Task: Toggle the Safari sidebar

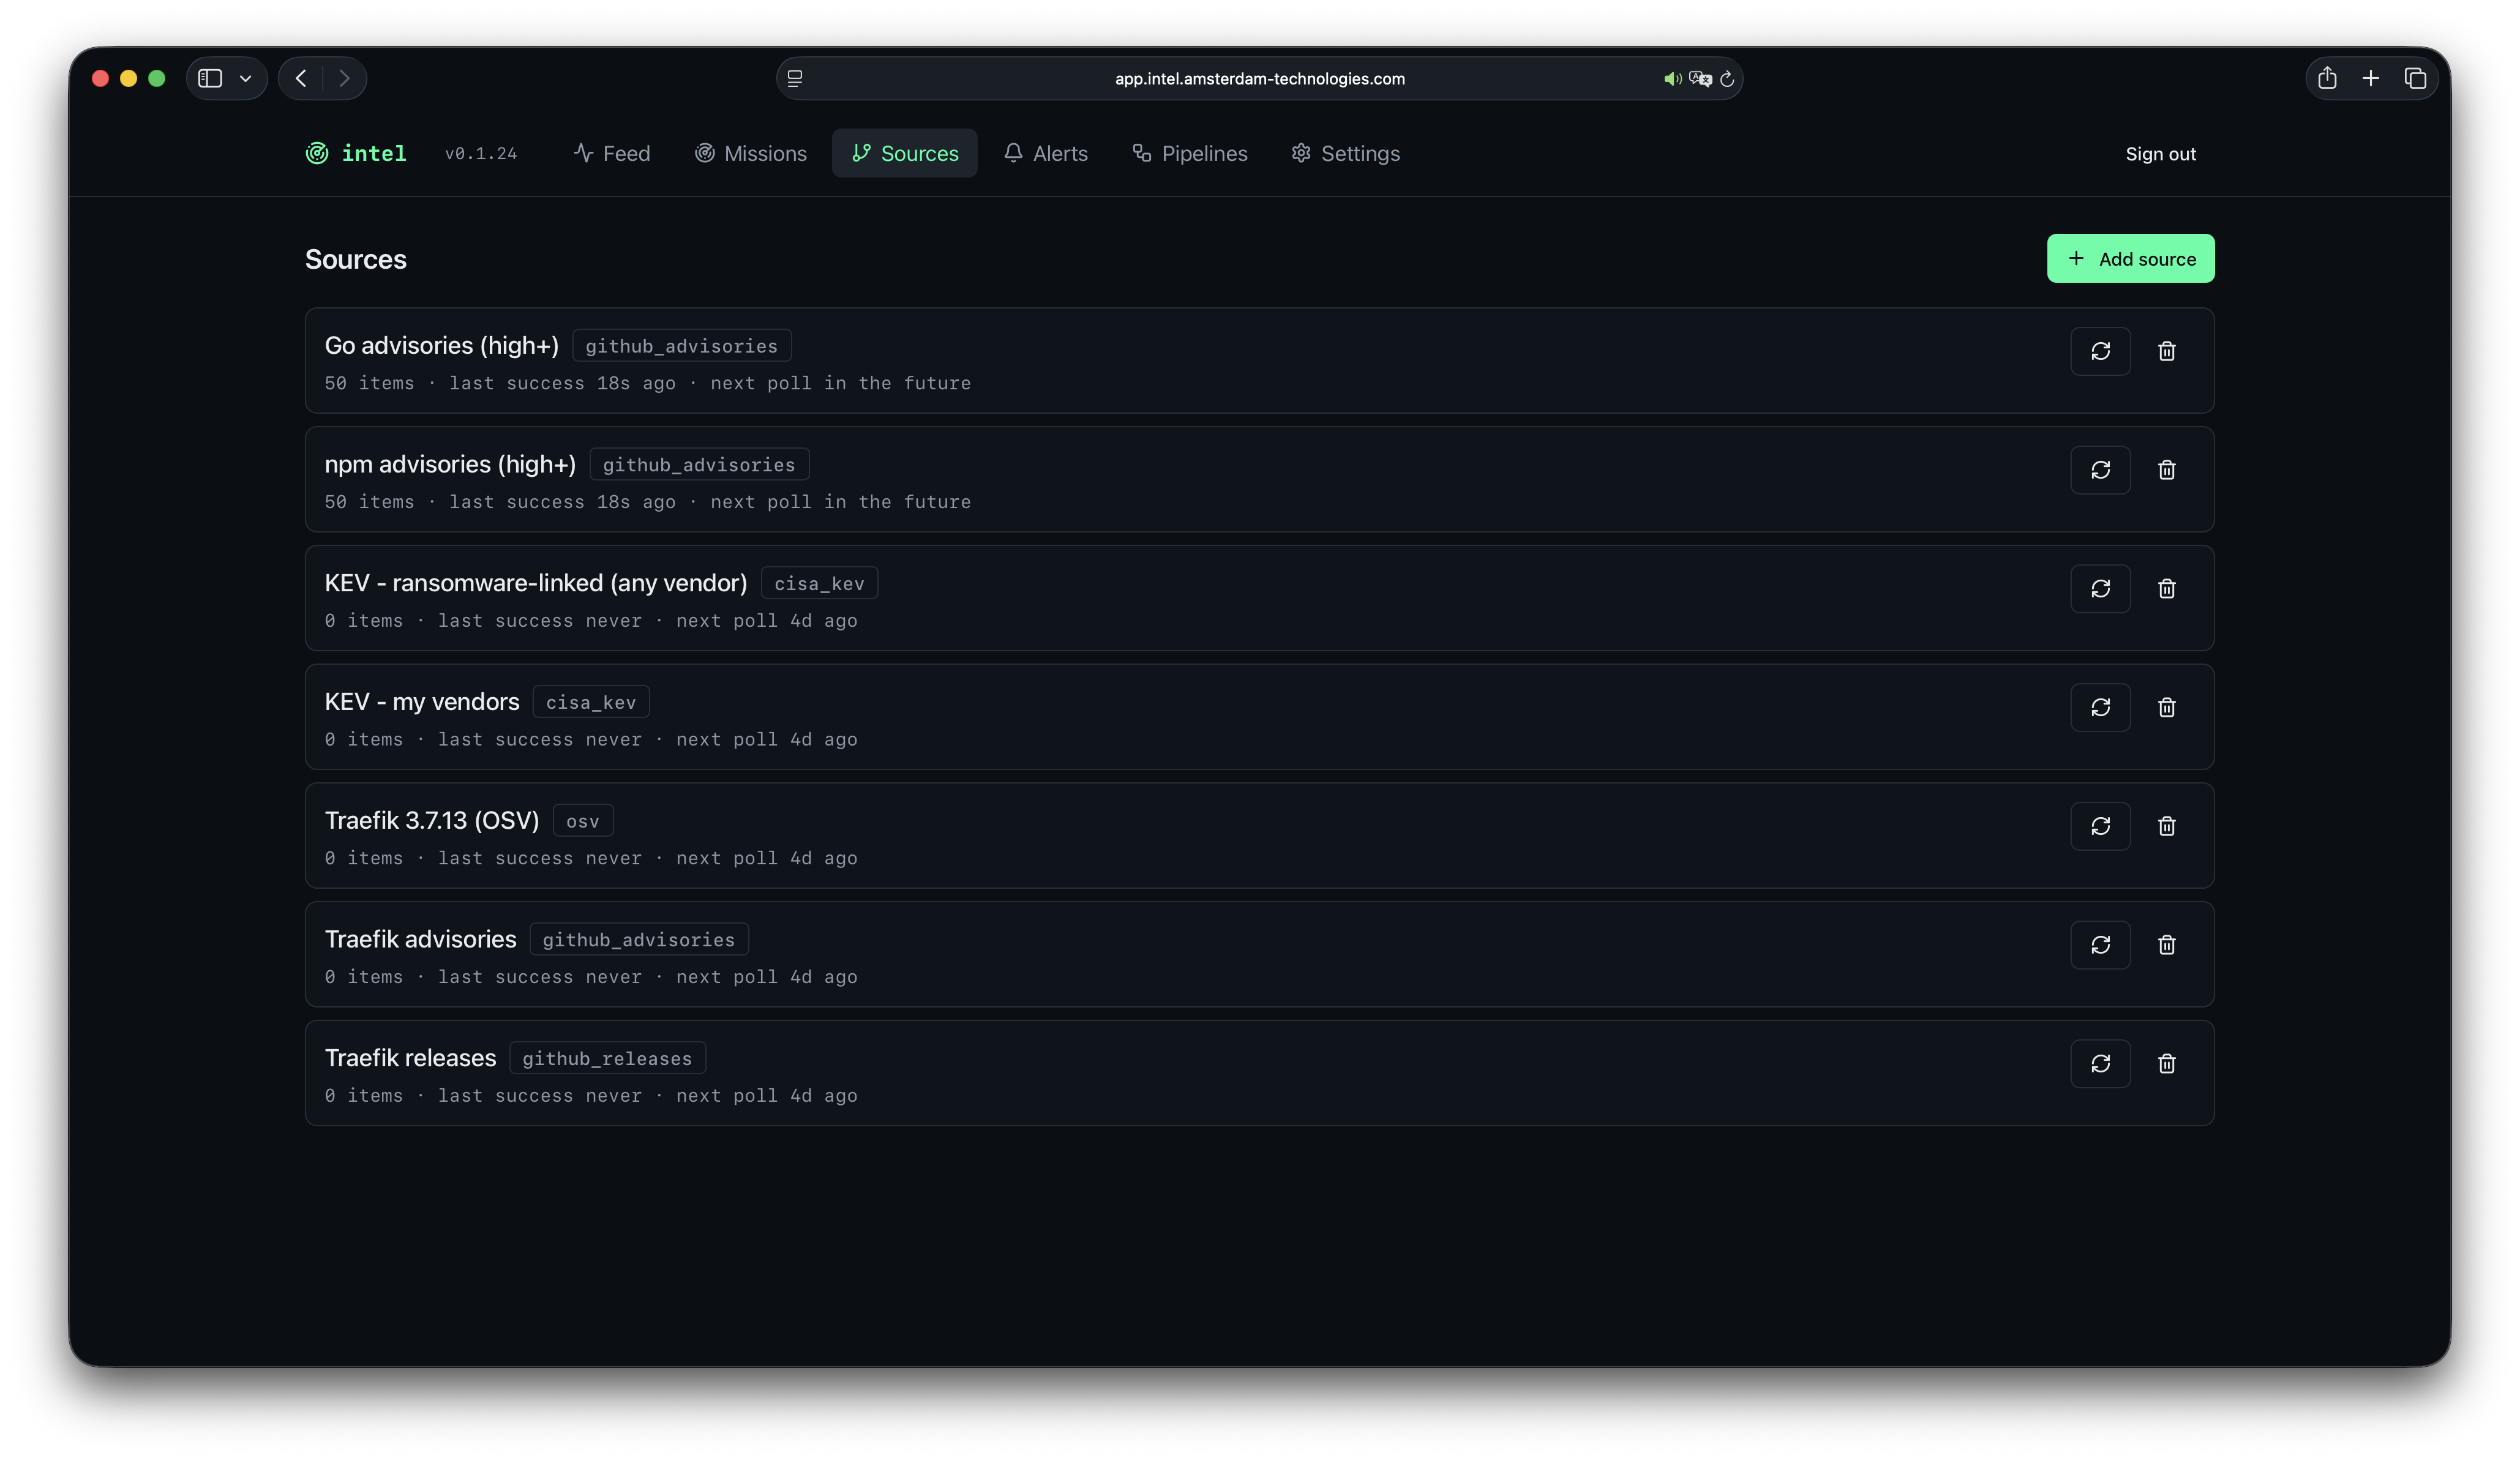Action: point(210,78)
